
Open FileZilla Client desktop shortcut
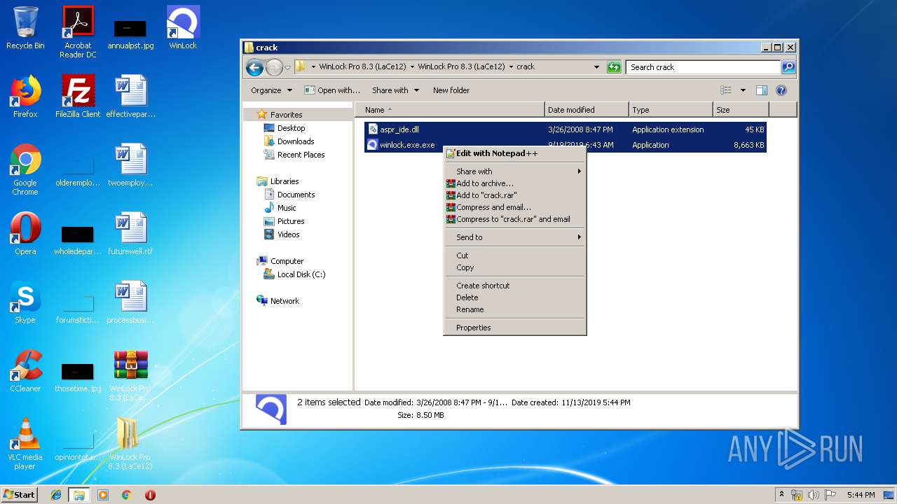pos(78,97)
